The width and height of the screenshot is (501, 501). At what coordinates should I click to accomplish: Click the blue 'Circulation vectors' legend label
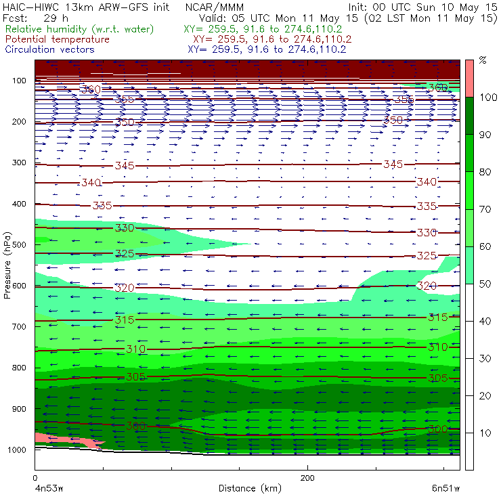[x=50, y=49]
